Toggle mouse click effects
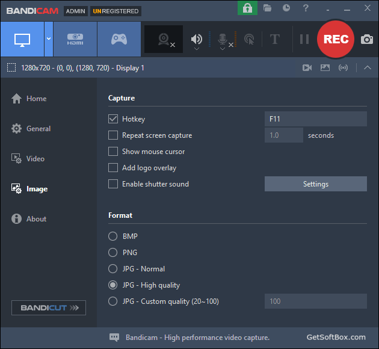This screenshot has width=379, height=349. 249,39
